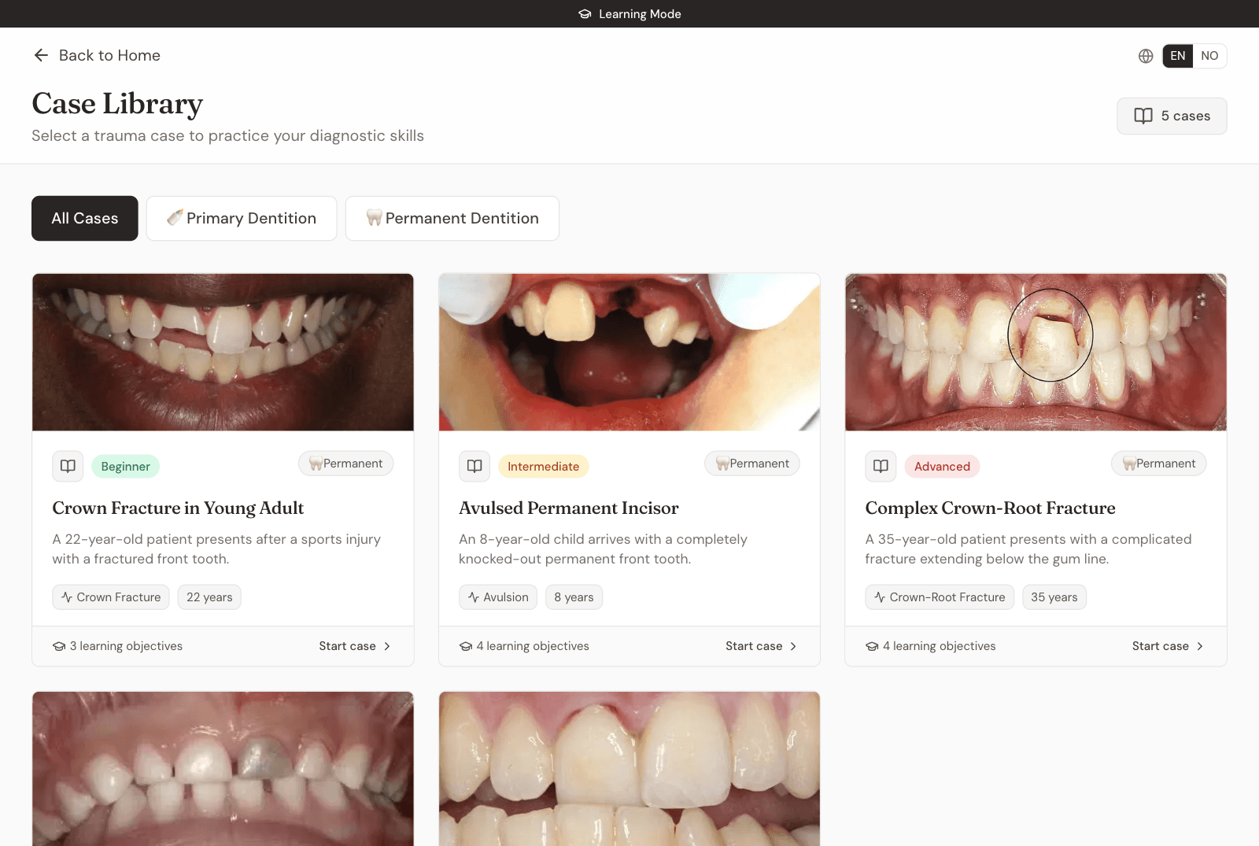
Task: Click the book icon on the Complex Crown-Root Fracture card
Action: 881,466
